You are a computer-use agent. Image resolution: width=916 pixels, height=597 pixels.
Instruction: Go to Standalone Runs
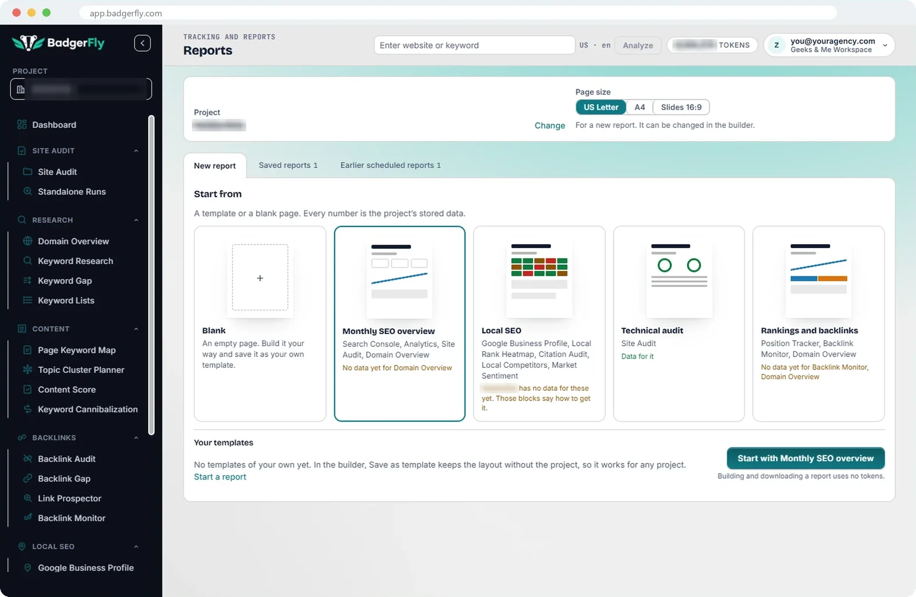tap(72, 191)
